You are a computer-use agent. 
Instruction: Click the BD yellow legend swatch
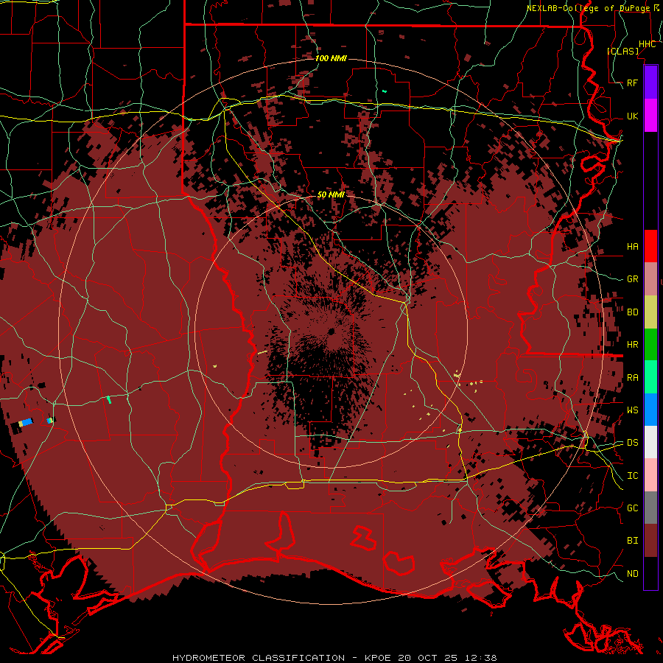coord(650,312)
